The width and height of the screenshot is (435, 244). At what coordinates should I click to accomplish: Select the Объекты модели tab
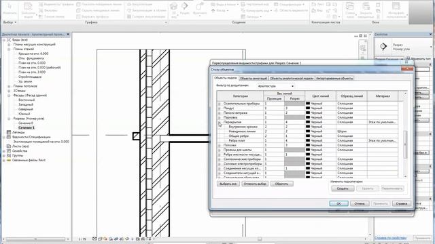point(226,78)
